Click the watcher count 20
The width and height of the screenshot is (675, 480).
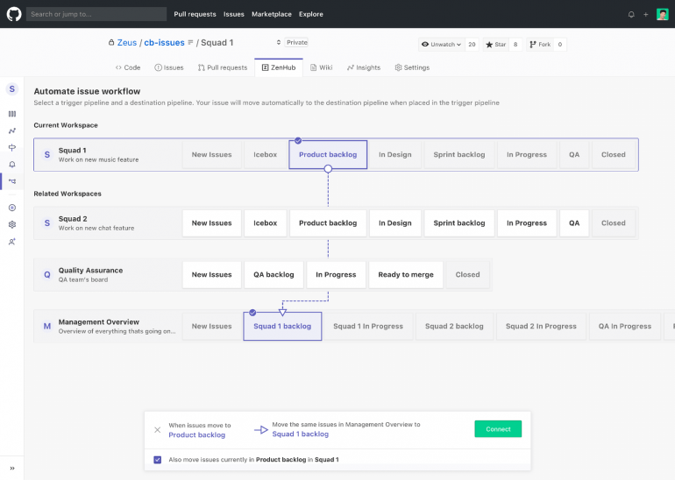(x=472, y=45)
